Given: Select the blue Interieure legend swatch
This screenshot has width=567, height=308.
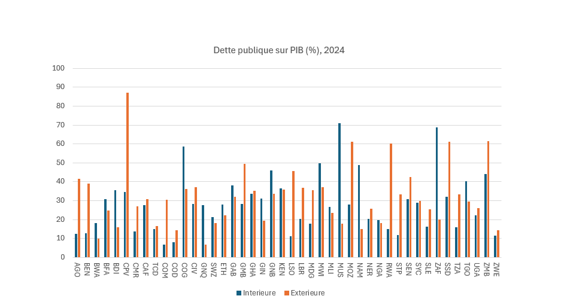Looking at the screenshot, I should [239, 293].
